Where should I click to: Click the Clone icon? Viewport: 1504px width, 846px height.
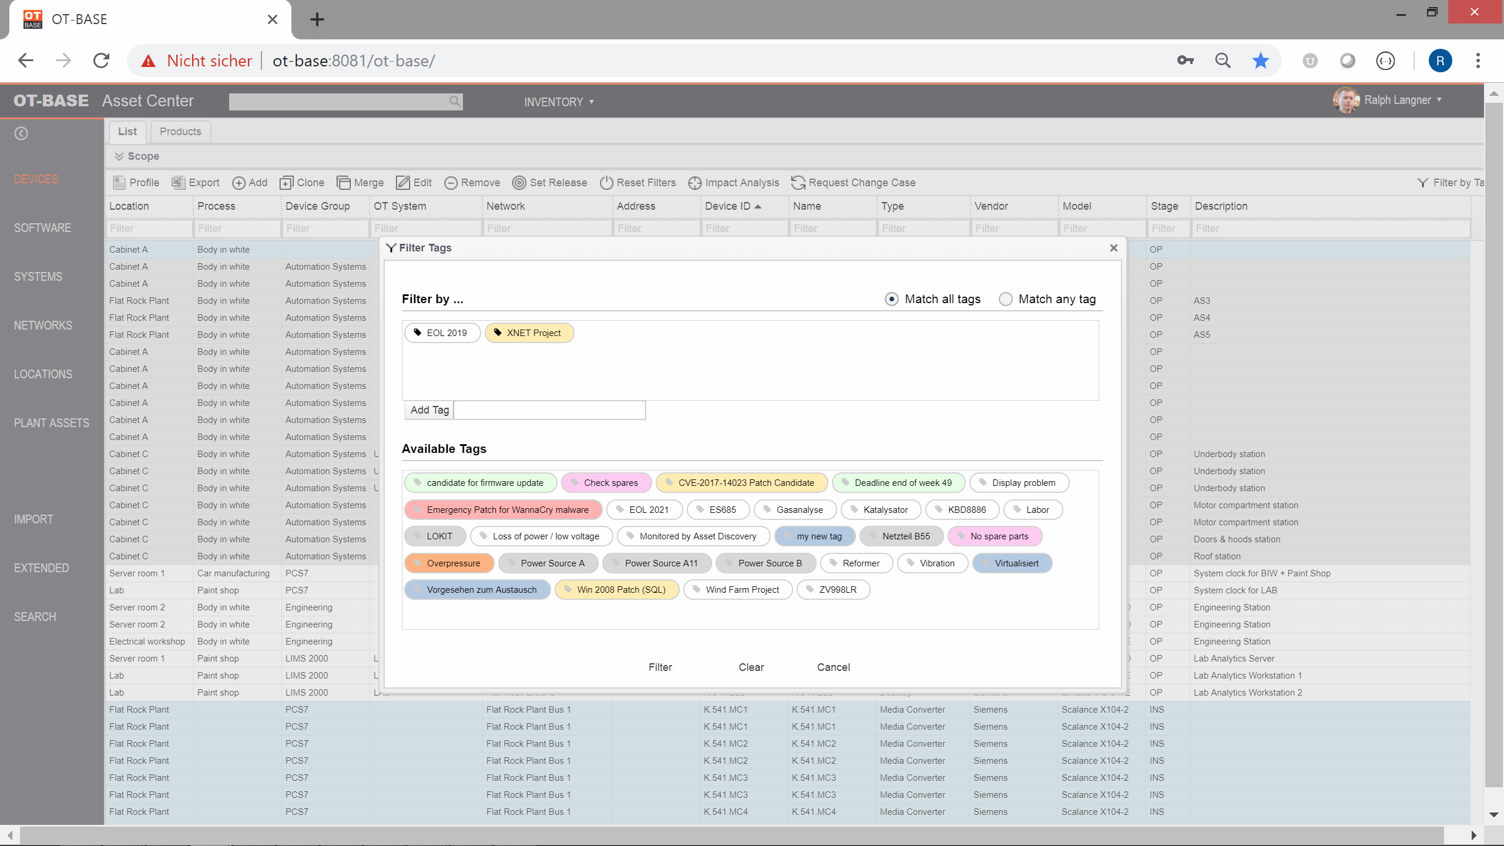tap(286, 183)
